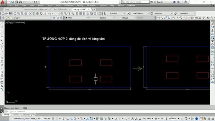215x121 pixels.
Task: Toggle Polar Tracking in the status bar
Action: (75, 119)
